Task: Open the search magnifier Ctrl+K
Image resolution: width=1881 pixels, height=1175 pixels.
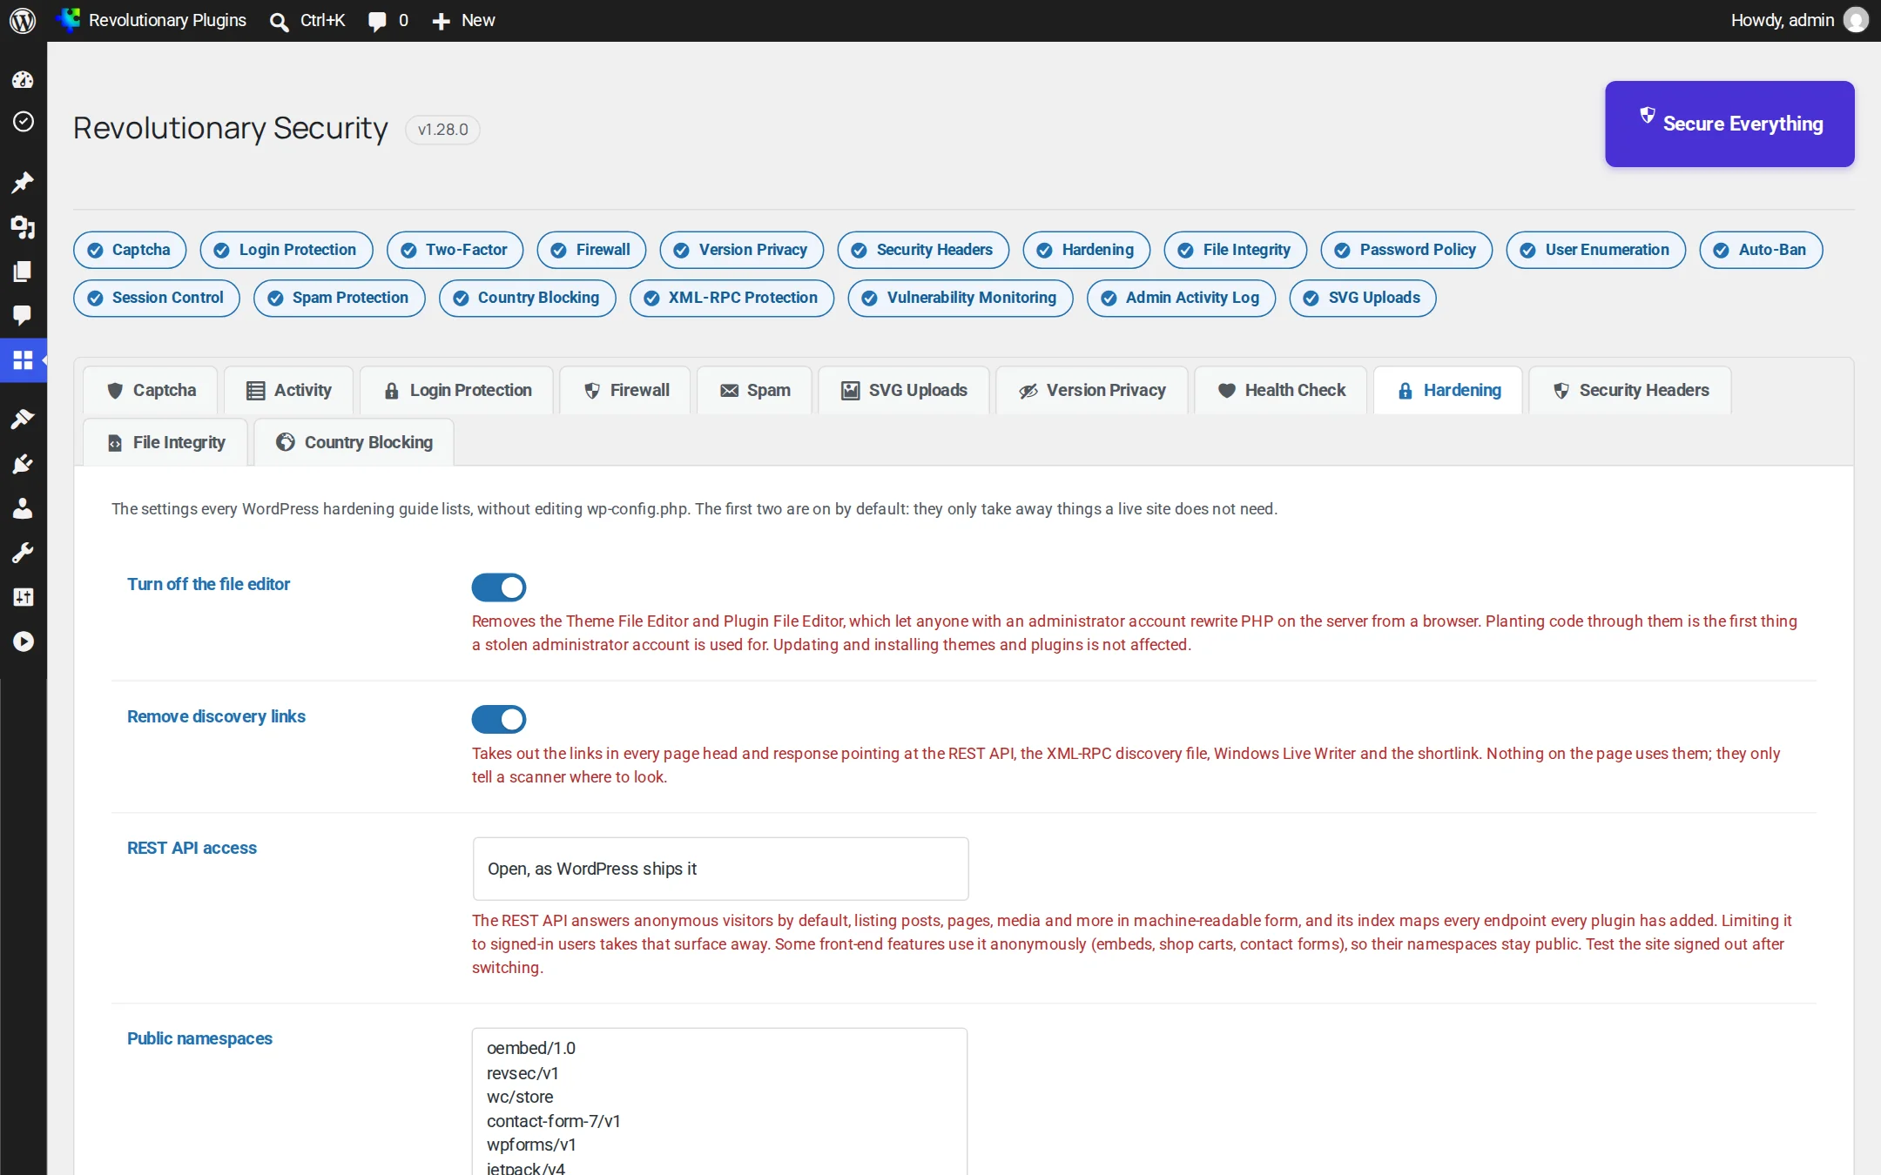Action: [307, 20]
